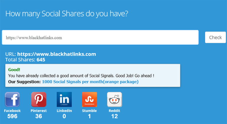The width and height of the screenshot is (227, 124).
Task: Click the LinkedIn icon
Action: point(64,99)
